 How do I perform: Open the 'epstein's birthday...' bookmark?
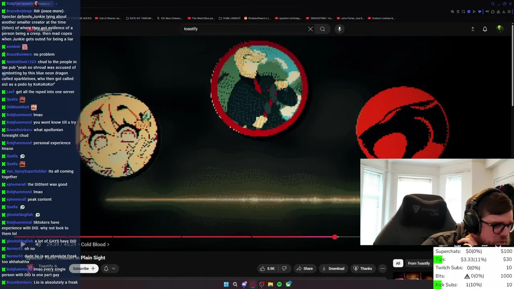pos(288,18)
